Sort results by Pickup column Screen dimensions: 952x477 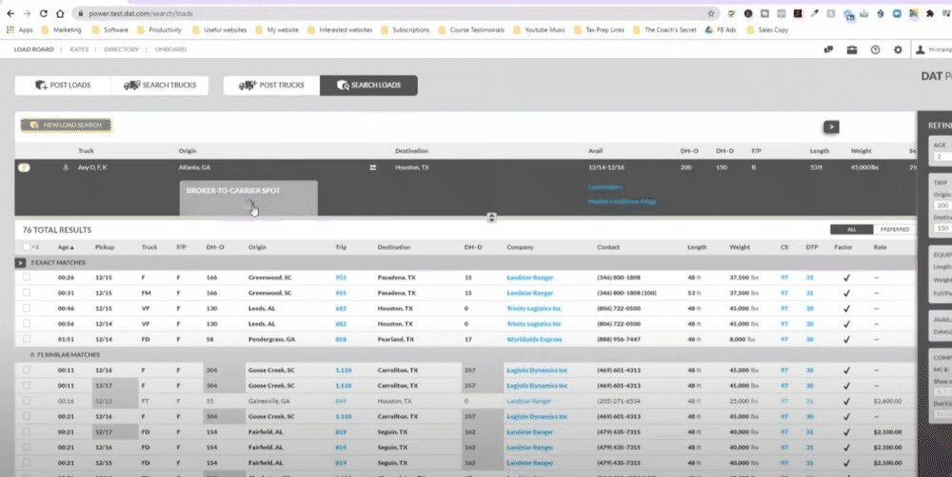pos(105,247)
